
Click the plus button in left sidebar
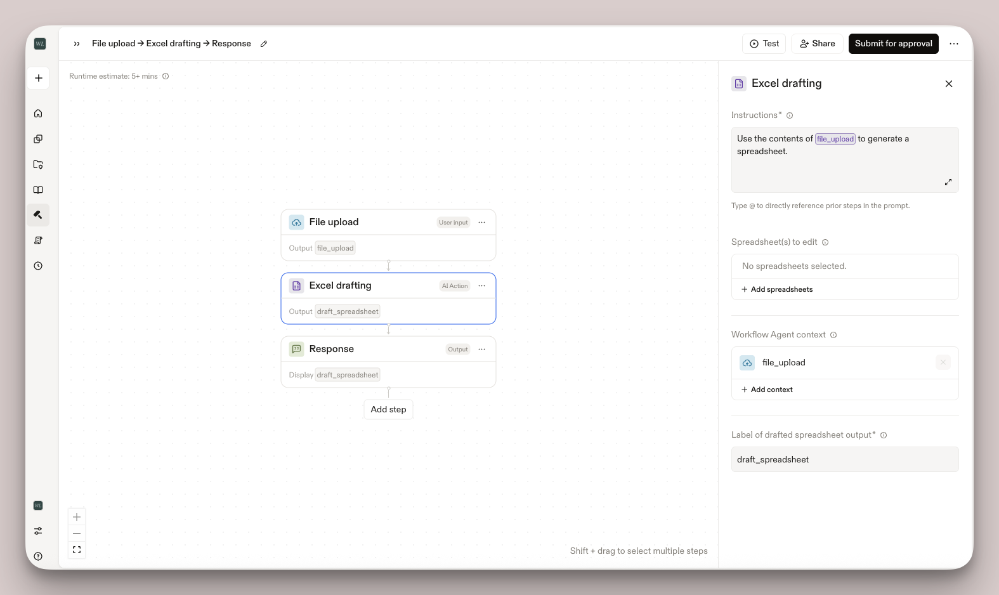click(39, 78)
